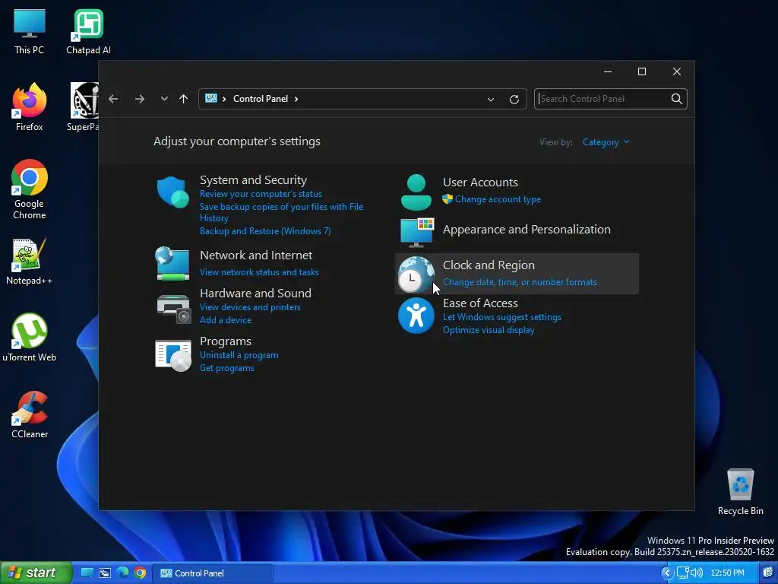This screenshot has height=584, width=778.
Task: Open the CCleaner desktop shortcut
Action: click(x=30, y=414)
